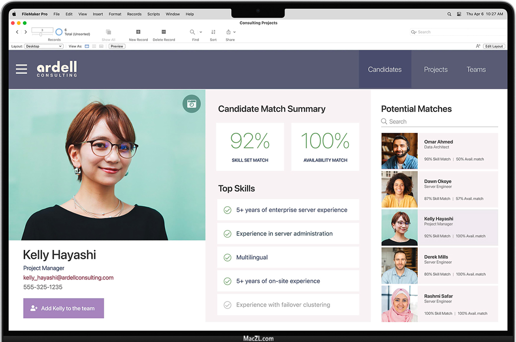Image resolution: width=516 pixels, height=342 pixels.
Task: Toggle the enterprise server experience checkmark
Action: click(x=227, y=210)
